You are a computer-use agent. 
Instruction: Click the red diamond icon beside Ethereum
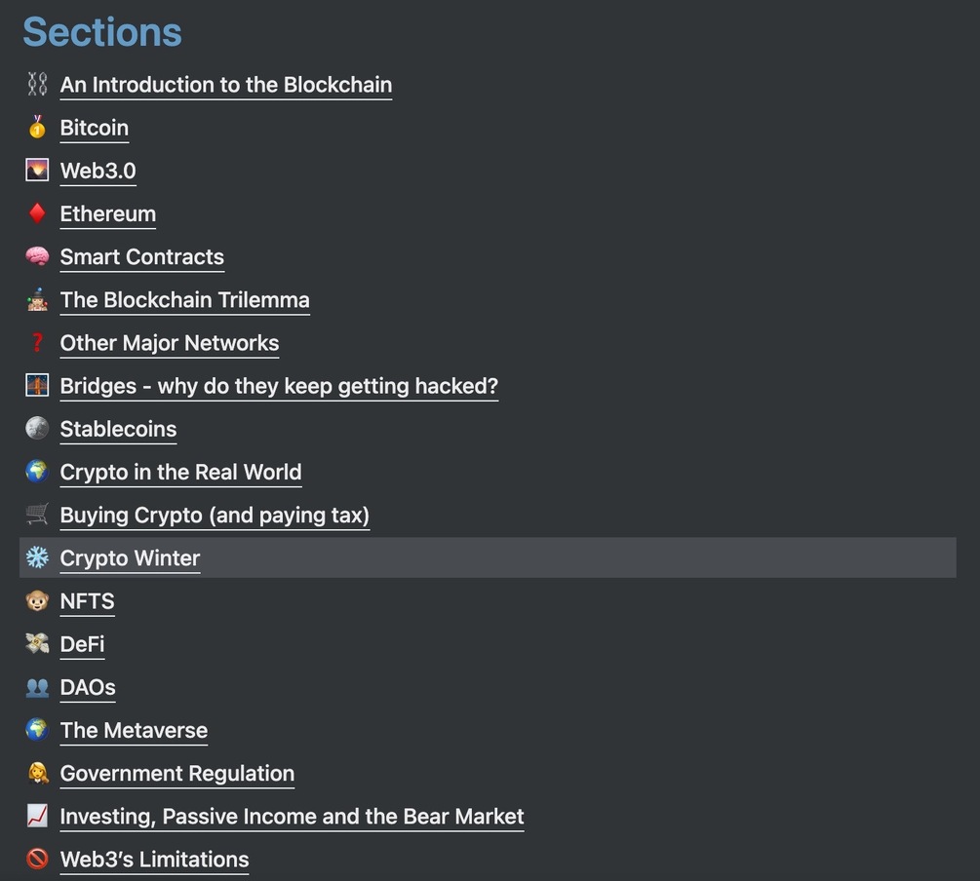tap(37, 213)
